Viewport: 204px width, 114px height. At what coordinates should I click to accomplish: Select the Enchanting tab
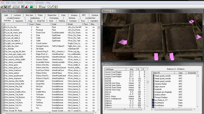tap(54, 18)
